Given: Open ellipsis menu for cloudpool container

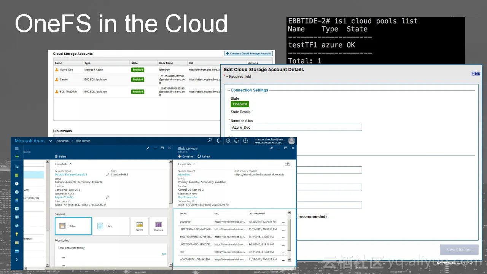Looking at the screenshot, I should (x=283, y=222).
